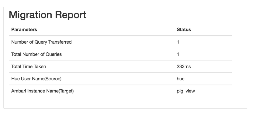Screen dimensions: 254x116
Task: Select the 233ms time value
Action: coord(184,67)
